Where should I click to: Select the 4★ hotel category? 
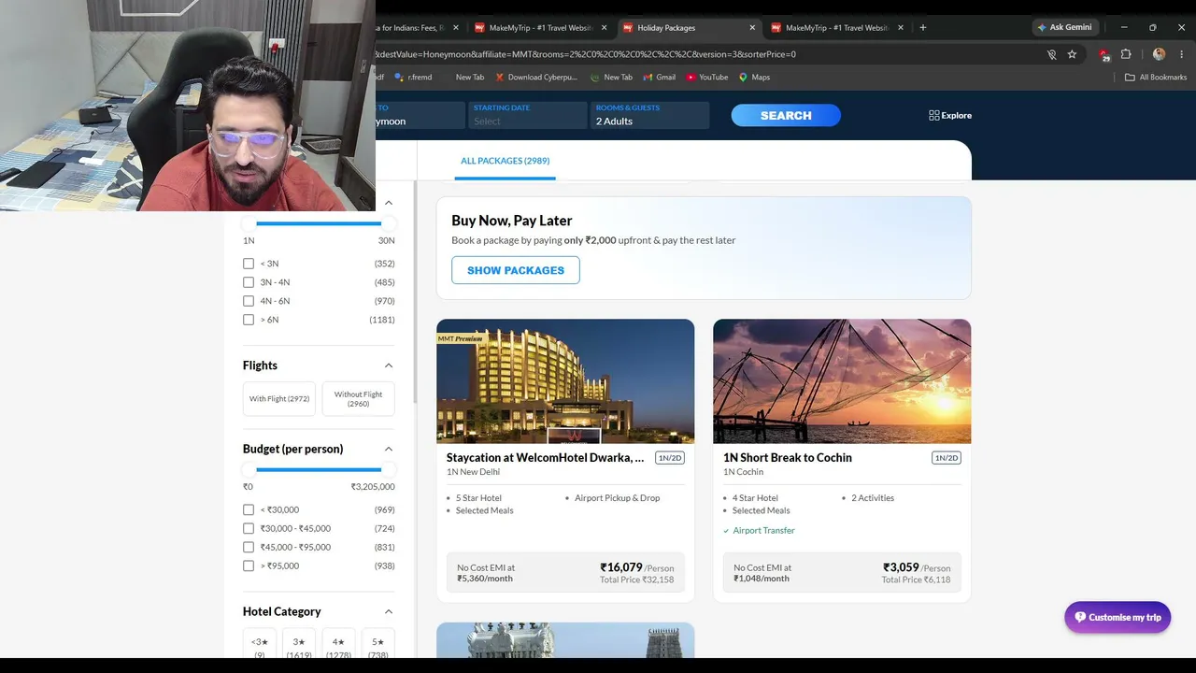point(338,643)
